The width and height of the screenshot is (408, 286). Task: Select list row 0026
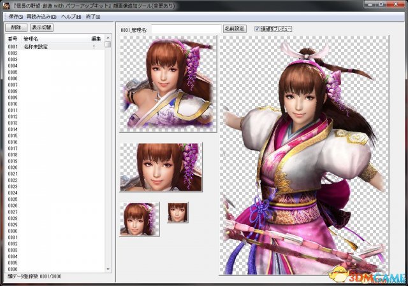[55, 205]
